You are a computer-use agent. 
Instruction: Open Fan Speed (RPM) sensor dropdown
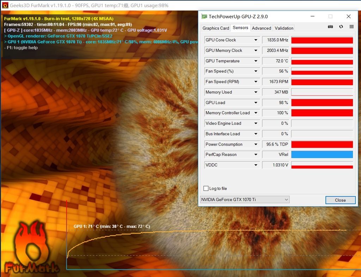point(256,82)
